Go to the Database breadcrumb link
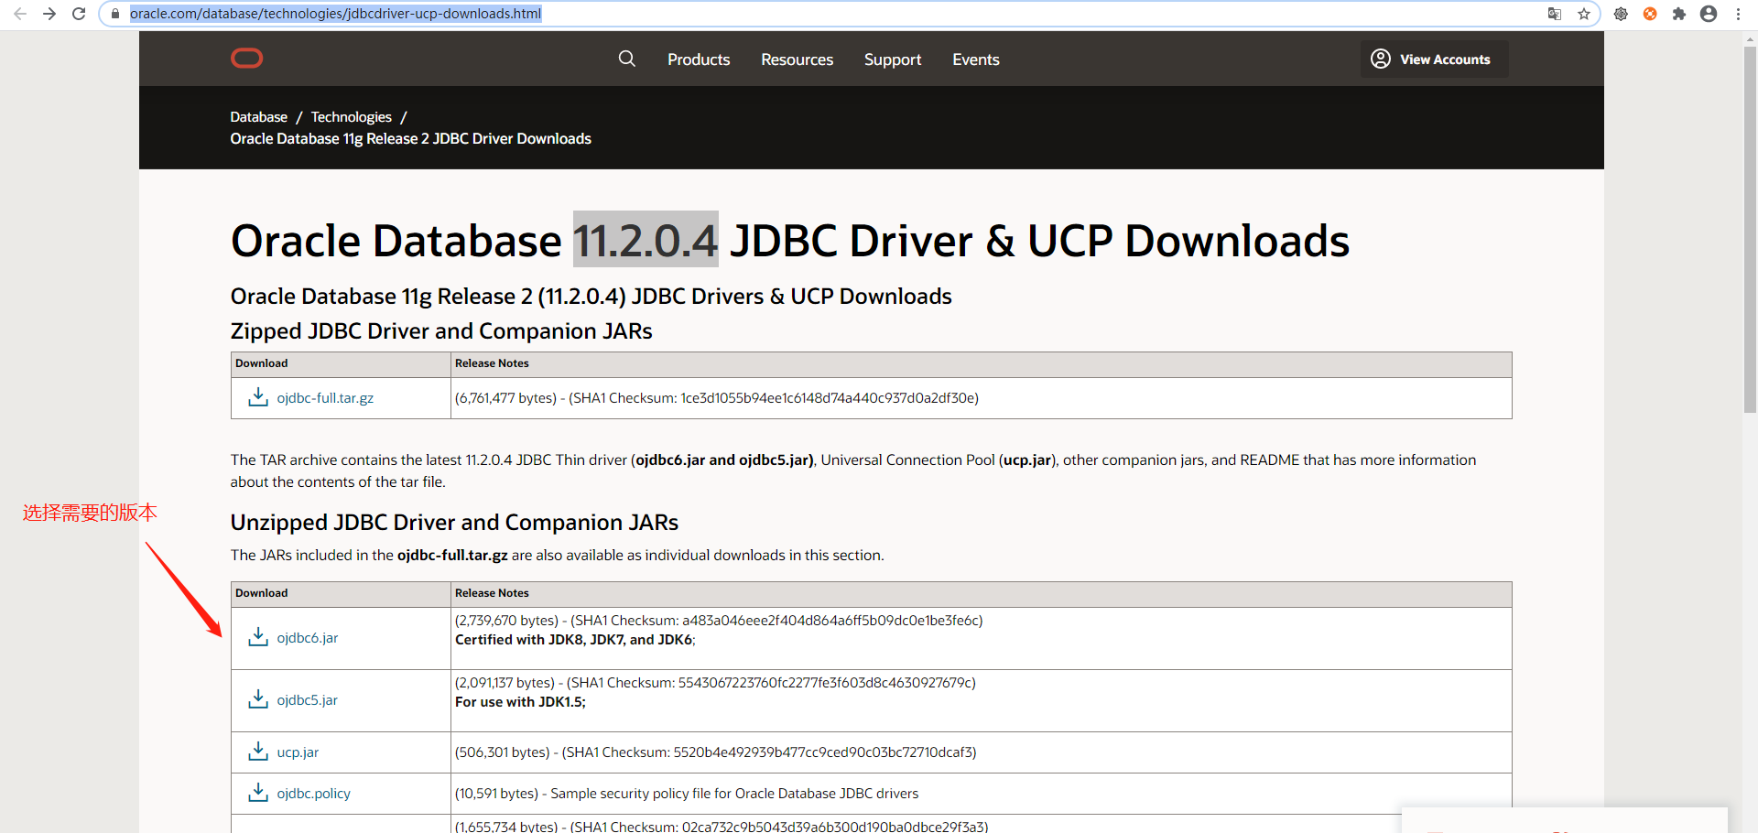Viewport: 1758px width, 833px height. click(259, 117)
